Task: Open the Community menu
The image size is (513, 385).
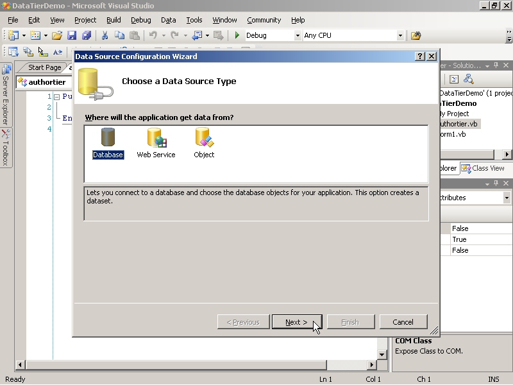Action: click(x=264, y=20)
